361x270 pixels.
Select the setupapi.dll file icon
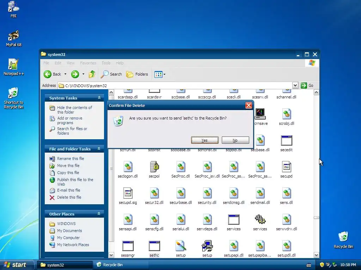[x=233, y=246]
